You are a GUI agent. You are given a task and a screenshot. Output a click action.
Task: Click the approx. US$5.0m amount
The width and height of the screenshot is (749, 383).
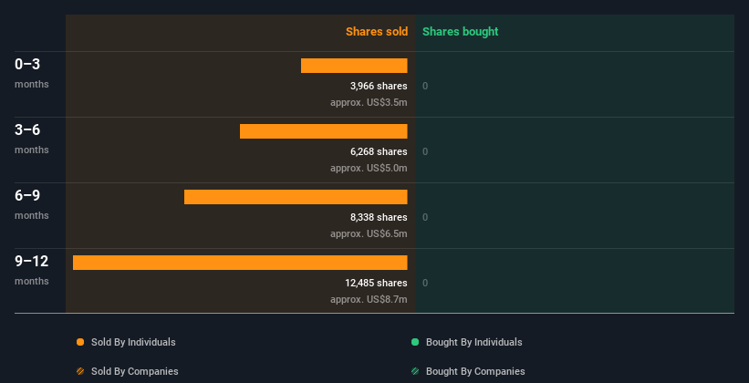coord(369,168)
